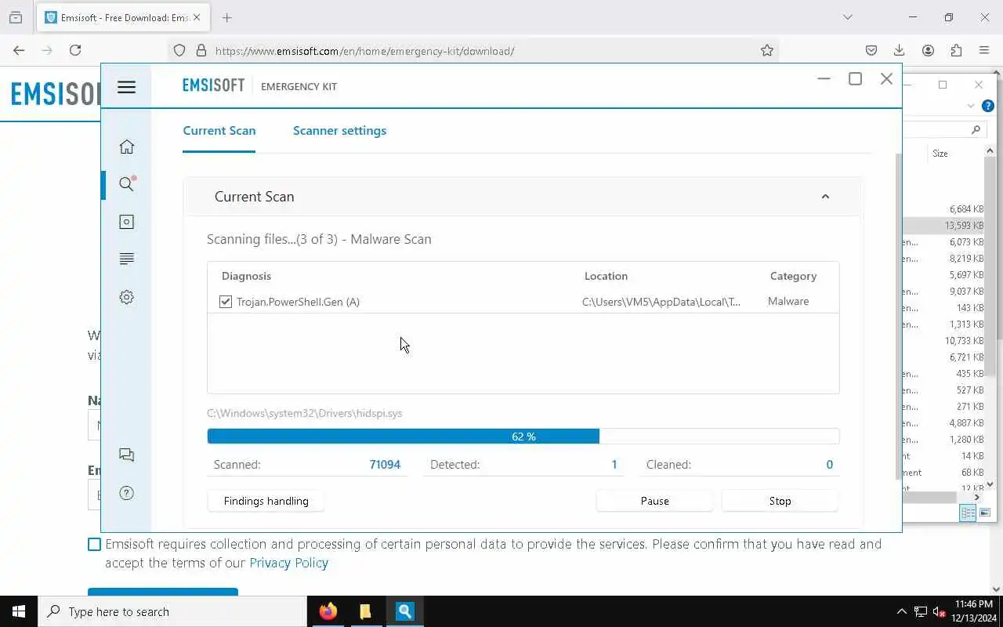Open File Explorer from taskbar
The width and height of the screenshot is (1003, 627).
click(365, 611)
